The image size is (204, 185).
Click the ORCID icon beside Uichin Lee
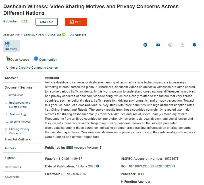coord(64,35)
